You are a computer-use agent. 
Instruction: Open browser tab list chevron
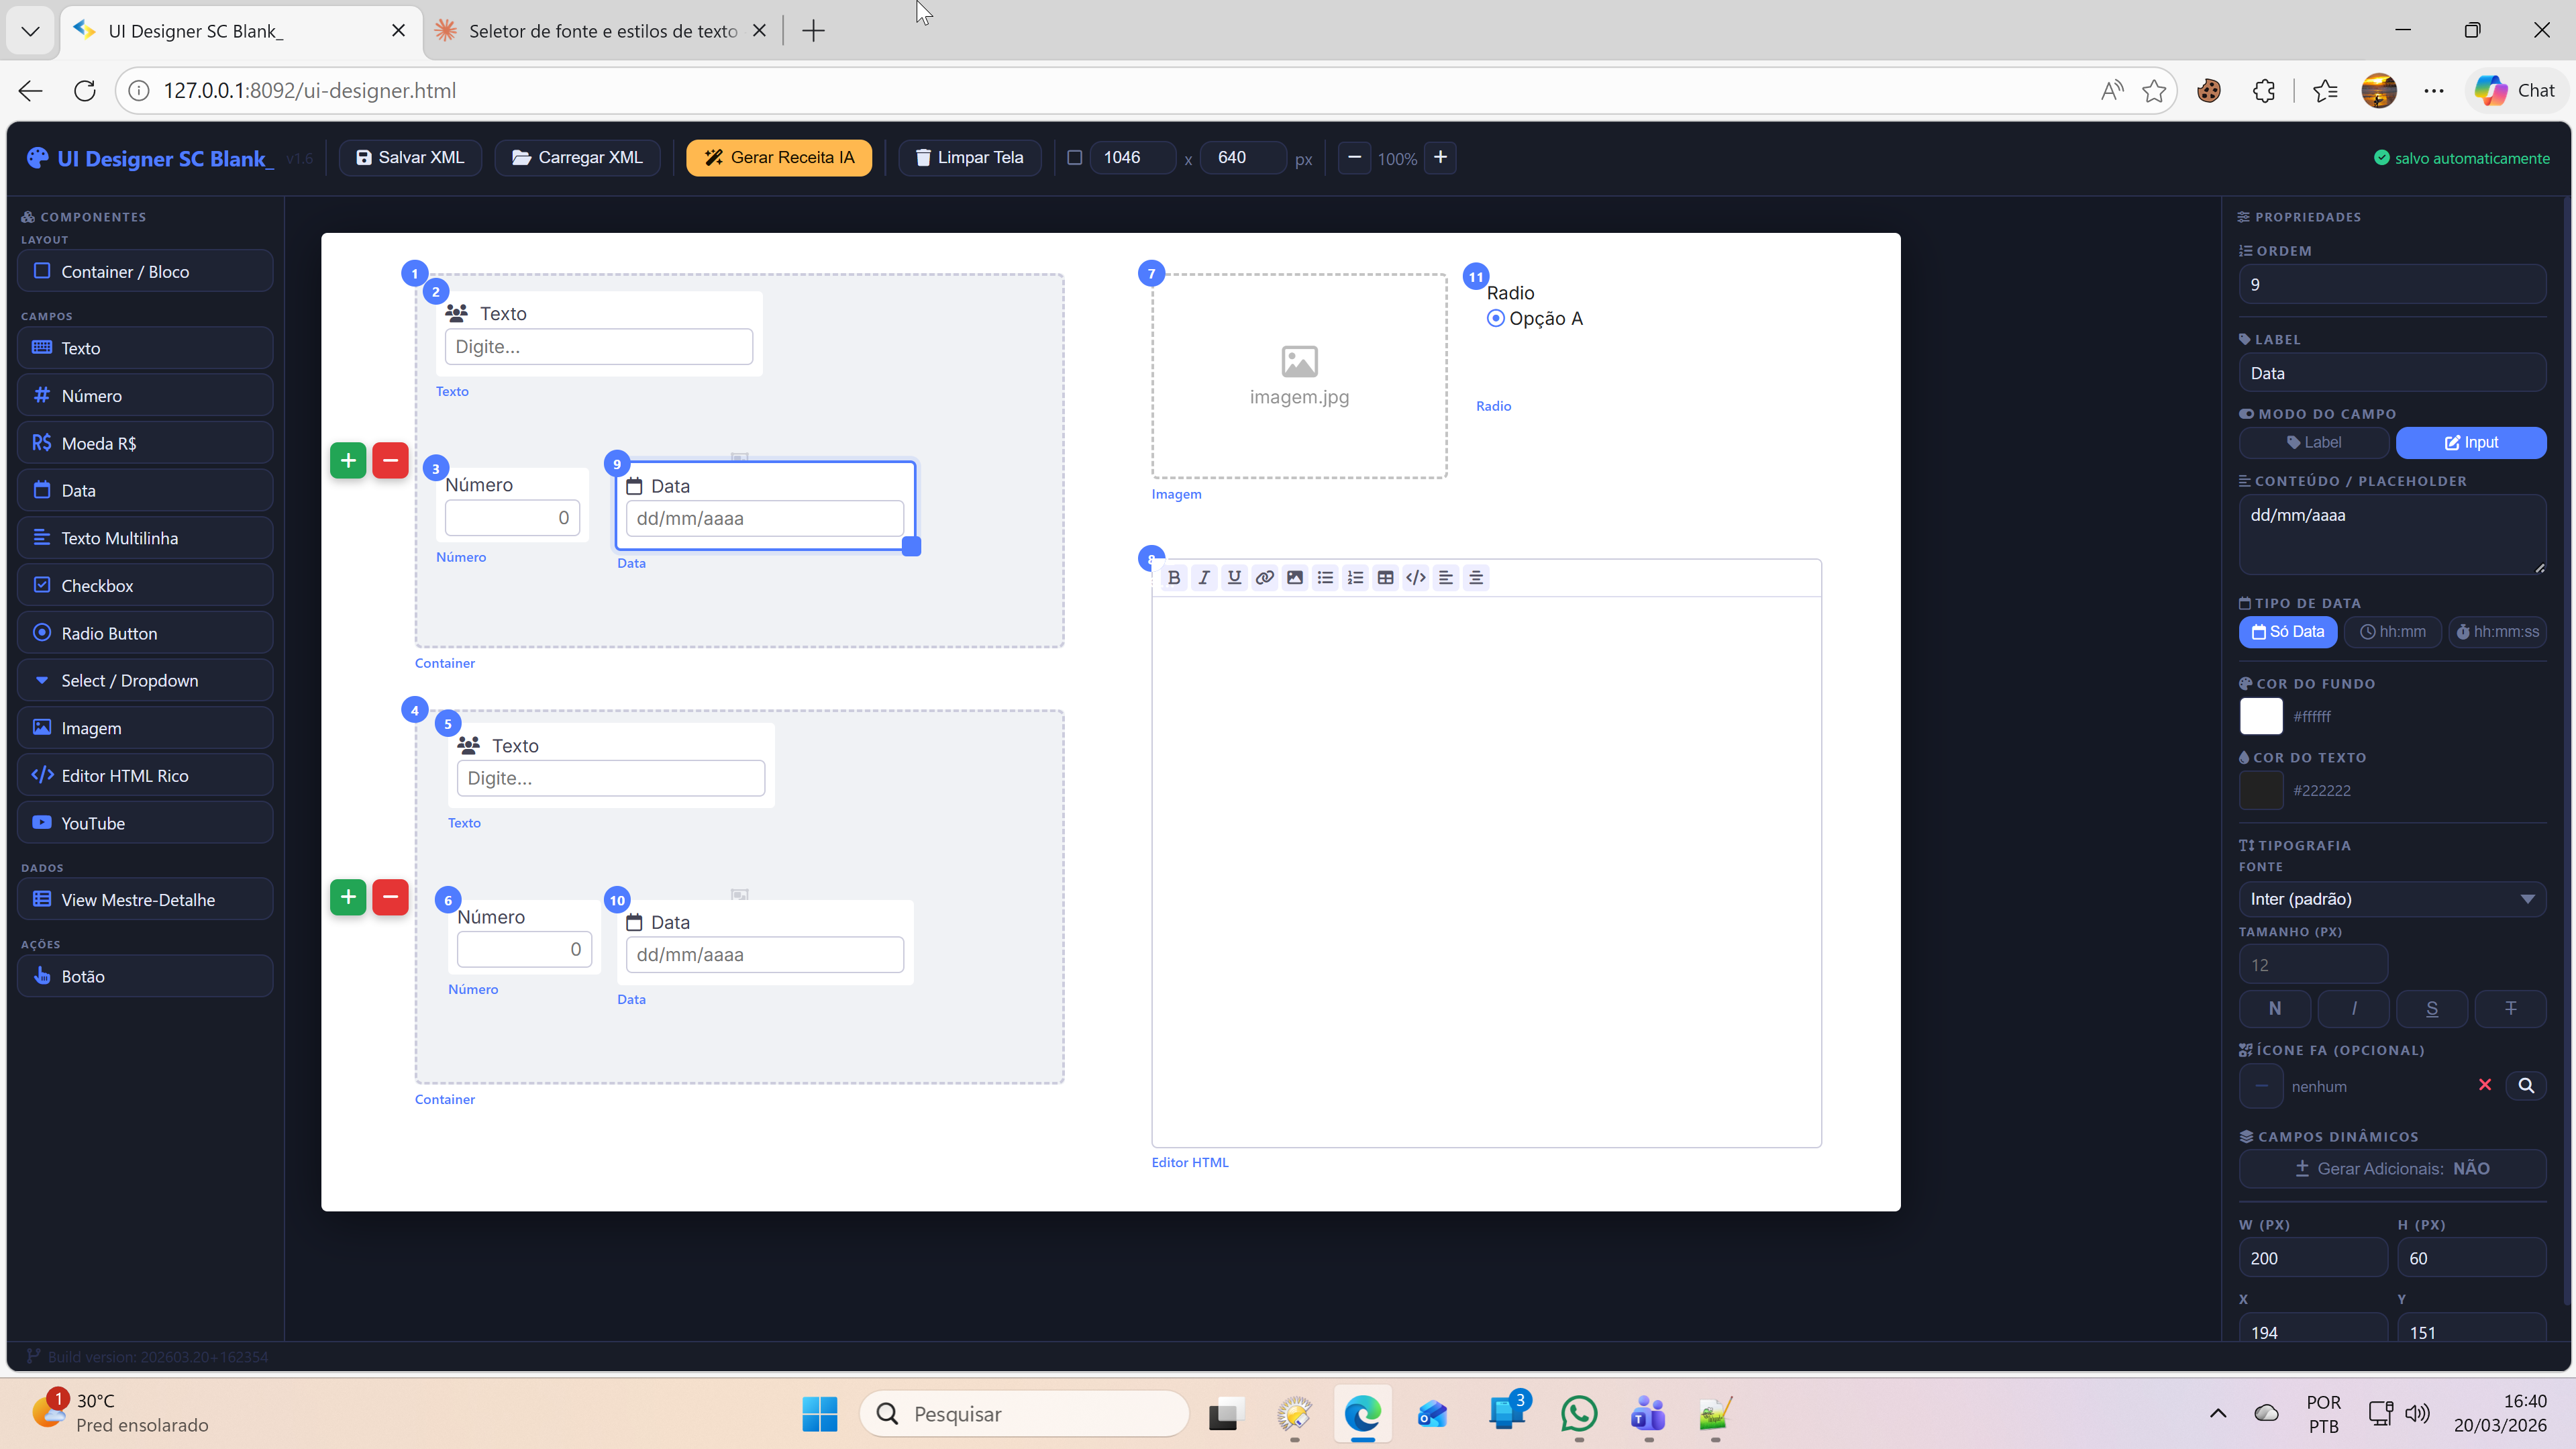click(x=30, y=30)
